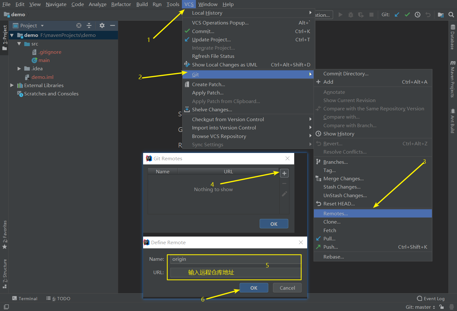Expand the .idea folder node
The width and height of the screenshot is (457, 311).
coord(19,69)
